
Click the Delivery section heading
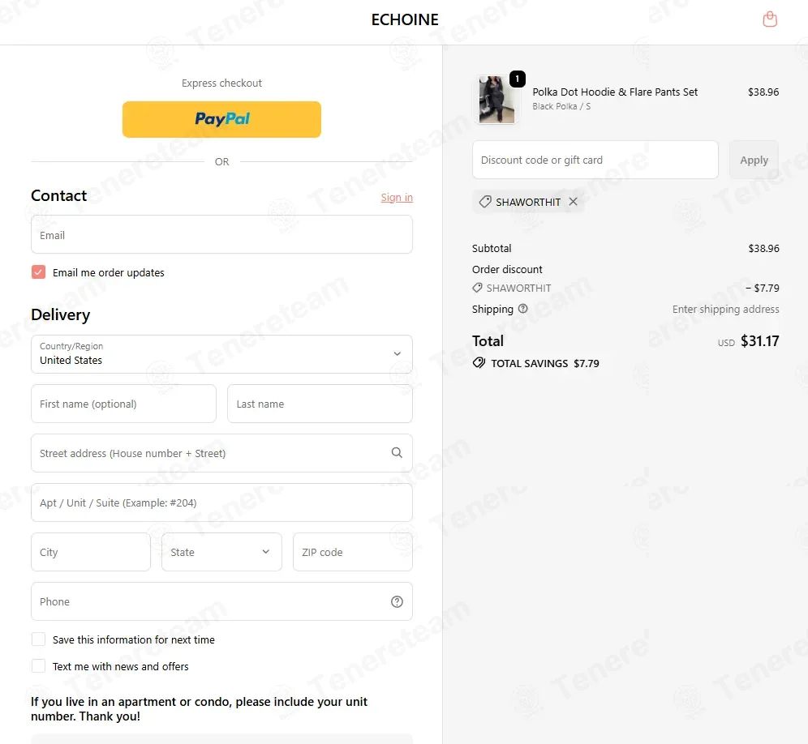[60, 314]
